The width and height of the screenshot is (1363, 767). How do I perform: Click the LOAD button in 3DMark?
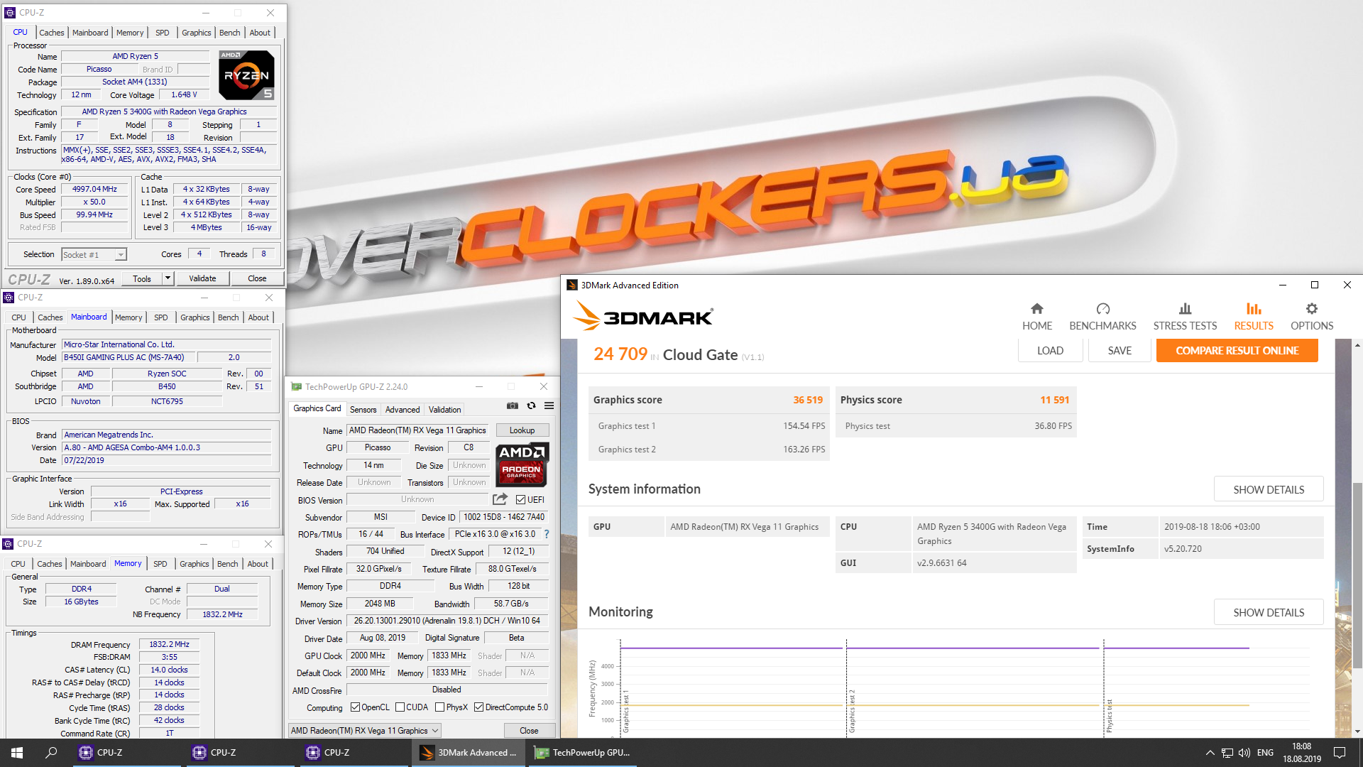[x=1050, y=351]
